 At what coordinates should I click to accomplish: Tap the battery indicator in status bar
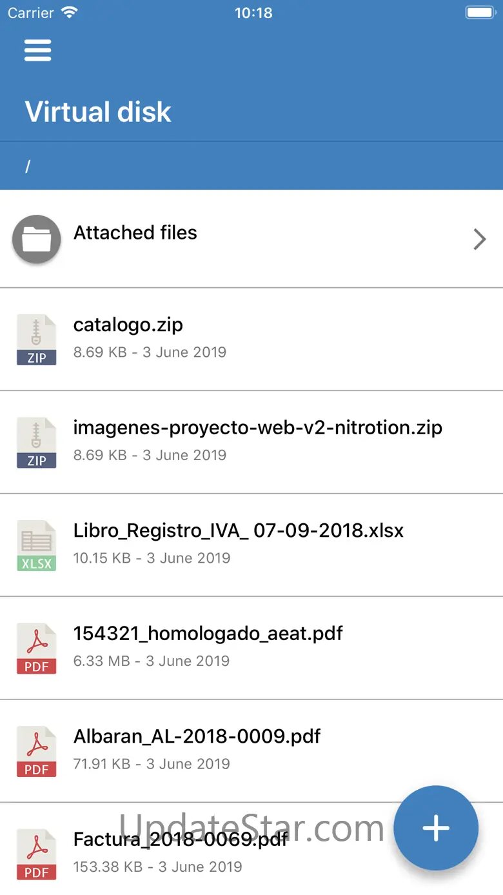[x=480, y=13]
